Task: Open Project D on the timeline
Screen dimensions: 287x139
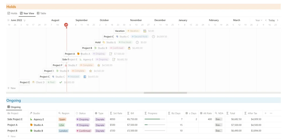Action: tap(25, 82)
